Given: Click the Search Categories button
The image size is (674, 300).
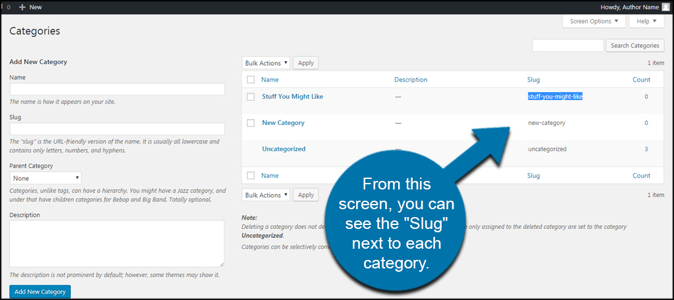Looking at the screenshot, I should pyautogui.click(x=635, y=45).
